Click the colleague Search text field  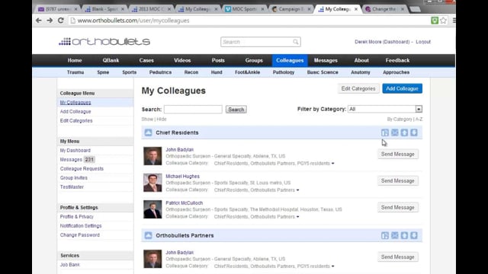tap(193, 110)
